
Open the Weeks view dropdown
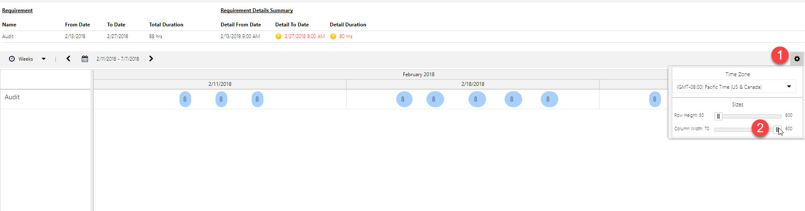coord(43,59)
